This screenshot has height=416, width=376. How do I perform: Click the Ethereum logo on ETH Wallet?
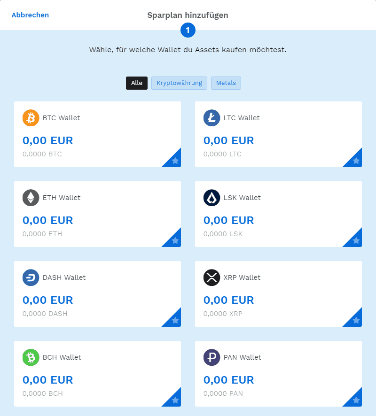pyautogui.click(x=31, y=198)
